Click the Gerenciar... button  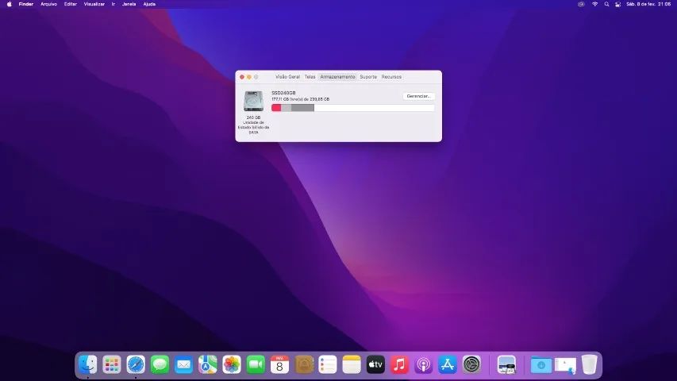tap(419, 96)
